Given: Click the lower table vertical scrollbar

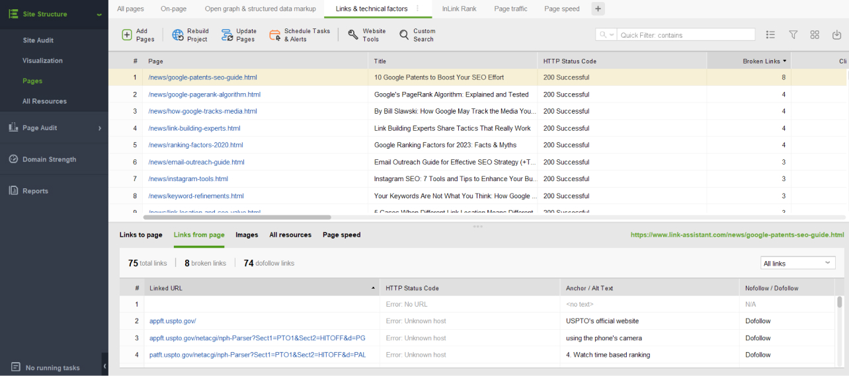Looking at the screenshot, I should 839,302.
